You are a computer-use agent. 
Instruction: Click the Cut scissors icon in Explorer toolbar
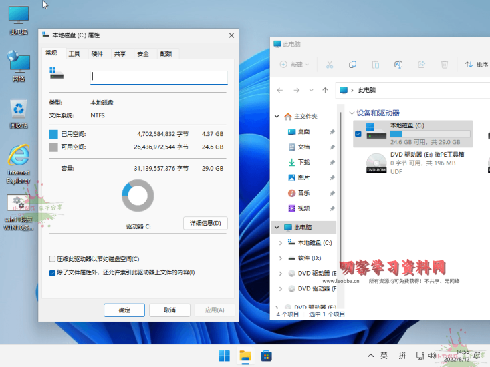pos(330,65)
